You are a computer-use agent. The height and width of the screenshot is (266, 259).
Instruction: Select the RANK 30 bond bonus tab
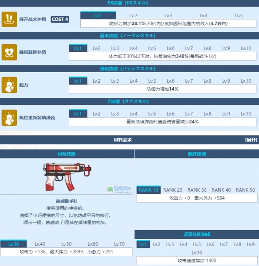tap(197, 190)
